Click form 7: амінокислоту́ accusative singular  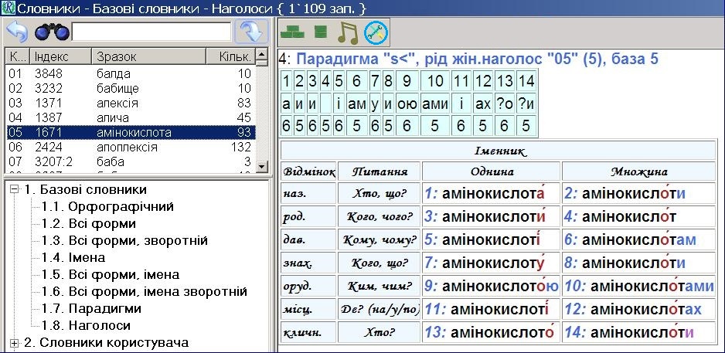pyautogui.click(x=491, y=263)
